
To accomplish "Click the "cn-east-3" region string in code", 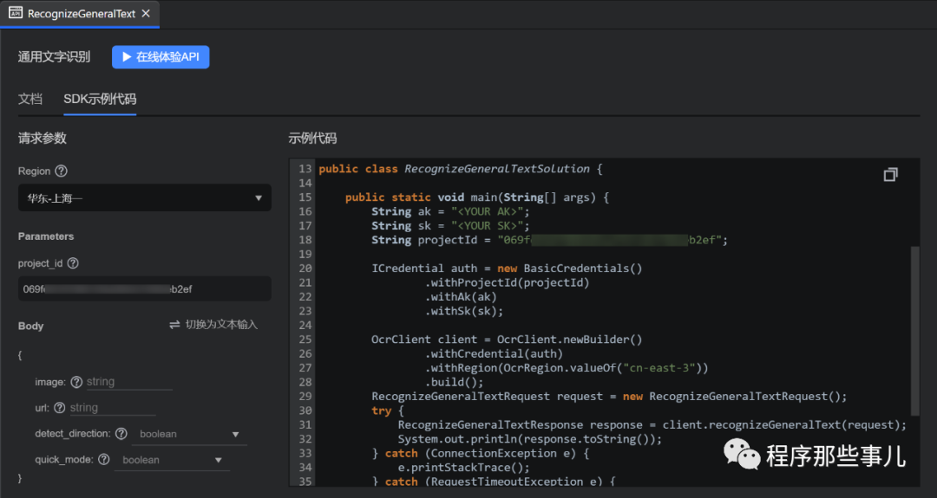I will coord(659,368).
